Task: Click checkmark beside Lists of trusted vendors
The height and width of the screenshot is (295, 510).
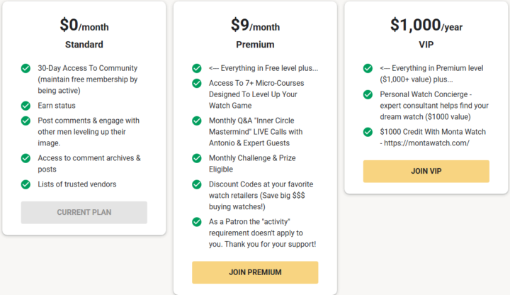Action: click(x=26, y=184)
